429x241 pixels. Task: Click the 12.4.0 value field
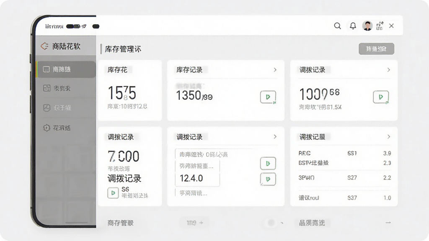click(197, 178)
